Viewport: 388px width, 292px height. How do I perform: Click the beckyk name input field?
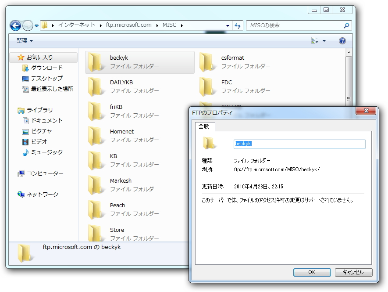point(299,144)
